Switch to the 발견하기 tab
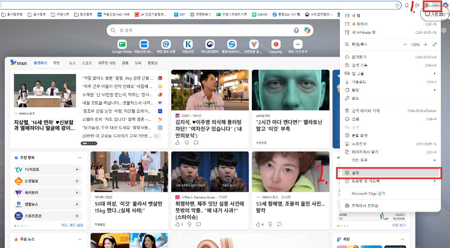 pos(40,63)
